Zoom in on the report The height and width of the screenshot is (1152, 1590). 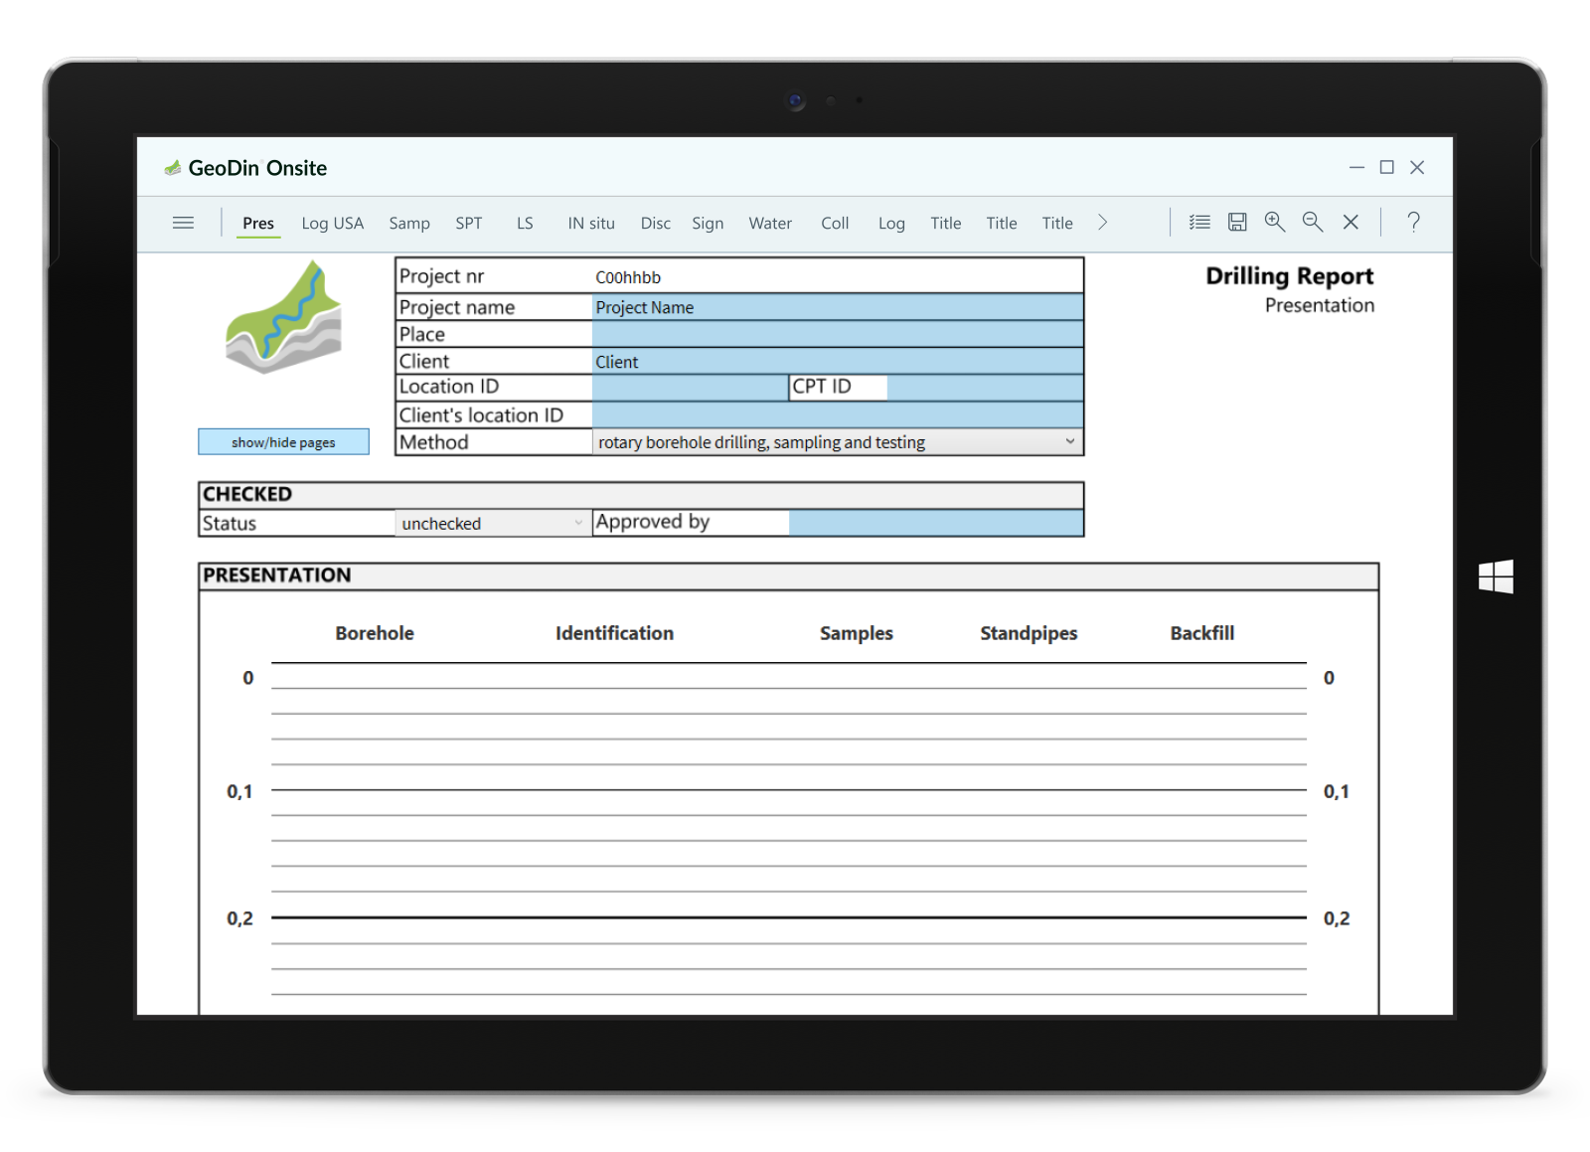click(1275, 223)
